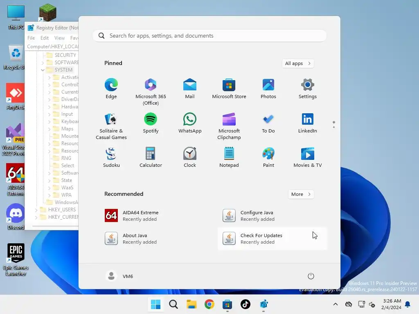
Task: Select Epic Games Launcher desktop shortcut
Action: (16, 259)
